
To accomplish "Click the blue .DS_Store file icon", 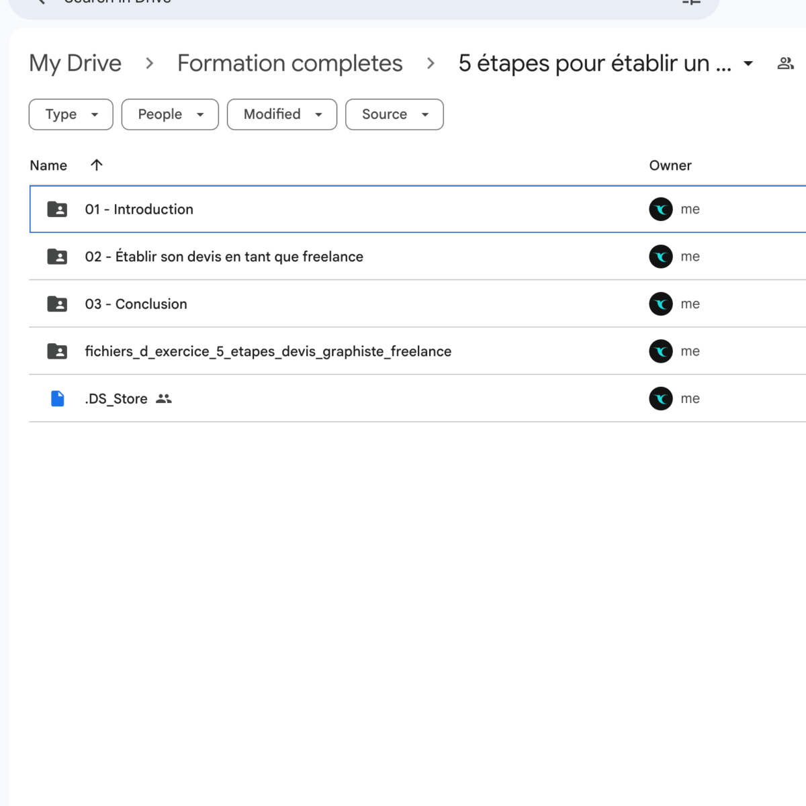I will point(58,399).
